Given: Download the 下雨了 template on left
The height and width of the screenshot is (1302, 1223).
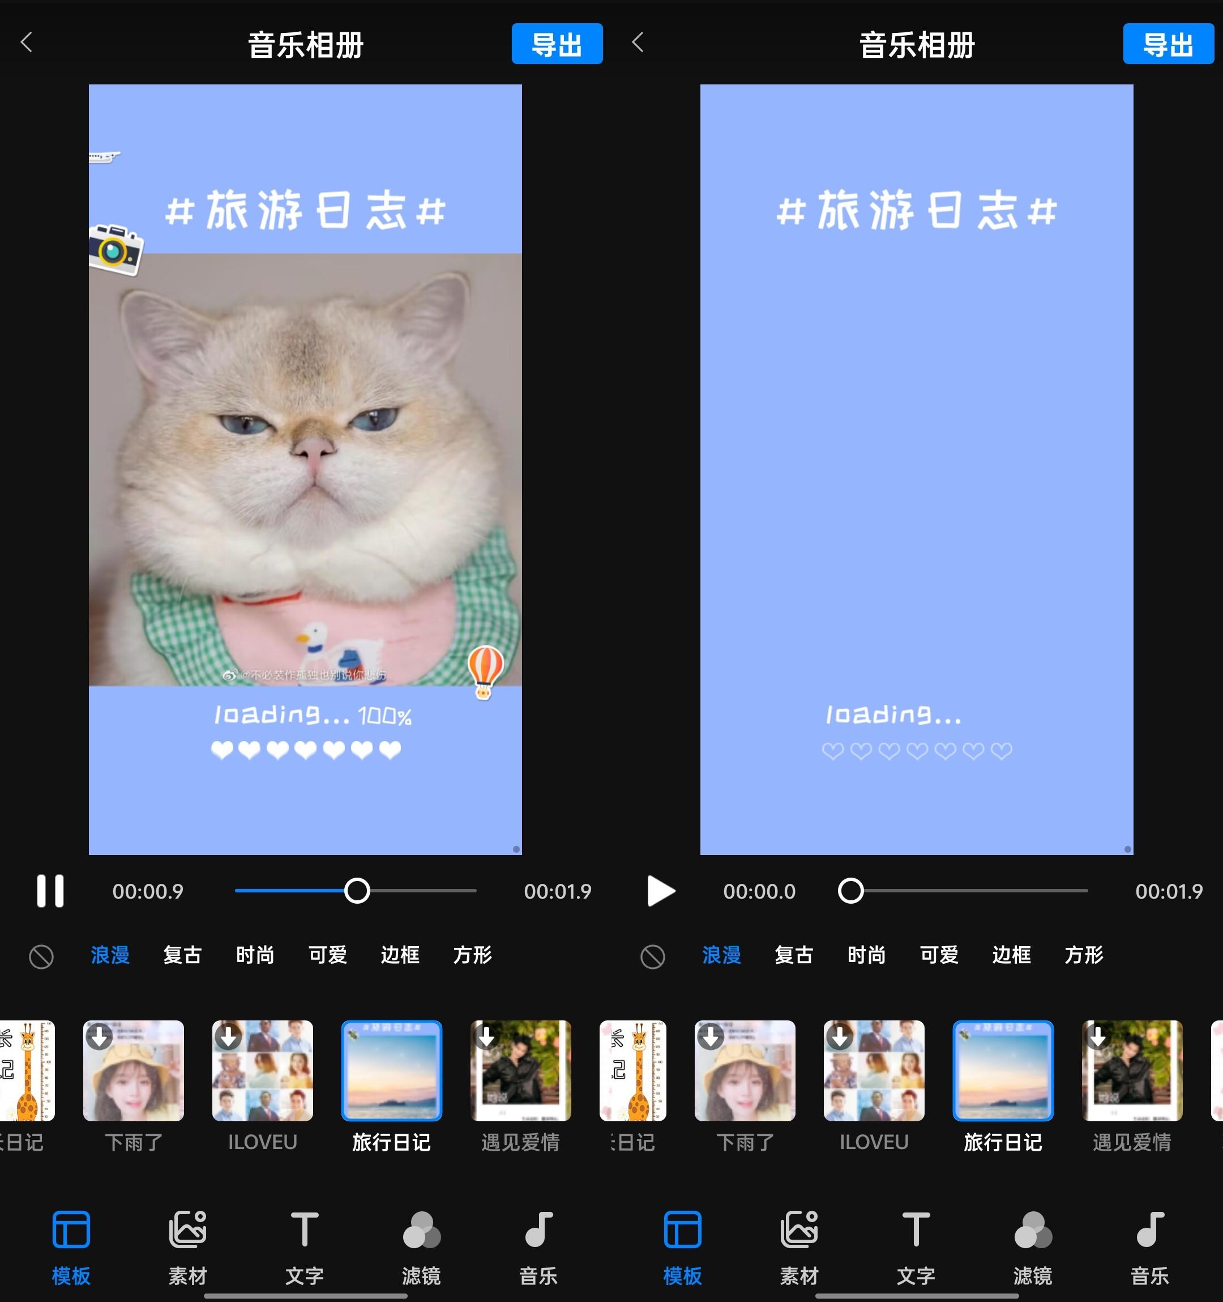Looking at the screenshot, I should [100, 1037].
